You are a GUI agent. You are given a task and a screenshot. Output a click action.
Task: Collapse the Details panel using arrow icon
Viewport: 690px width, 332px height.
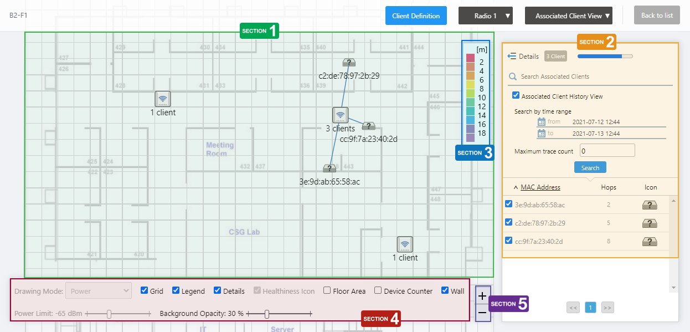pyautogui.click(x=512, y=56)
